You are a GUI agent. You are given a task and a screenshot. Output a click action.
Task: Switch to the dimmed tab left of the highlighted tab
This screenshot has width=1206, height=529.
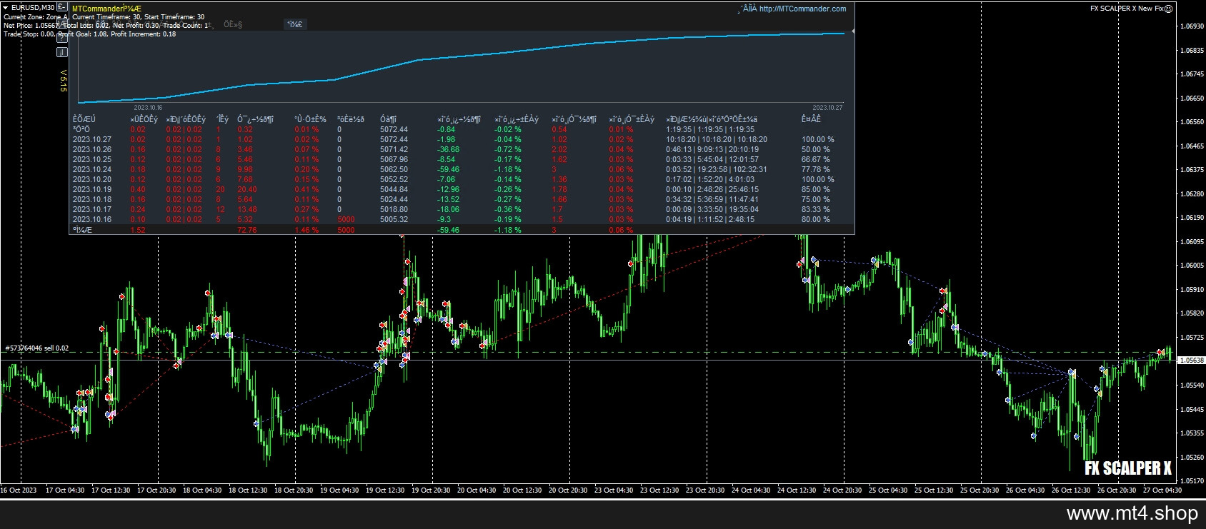pos(233,24)
